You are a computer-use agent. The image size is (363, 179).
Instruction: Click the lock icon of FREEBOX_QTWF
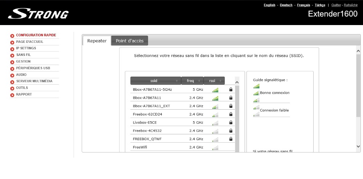[x=231, y=139]
